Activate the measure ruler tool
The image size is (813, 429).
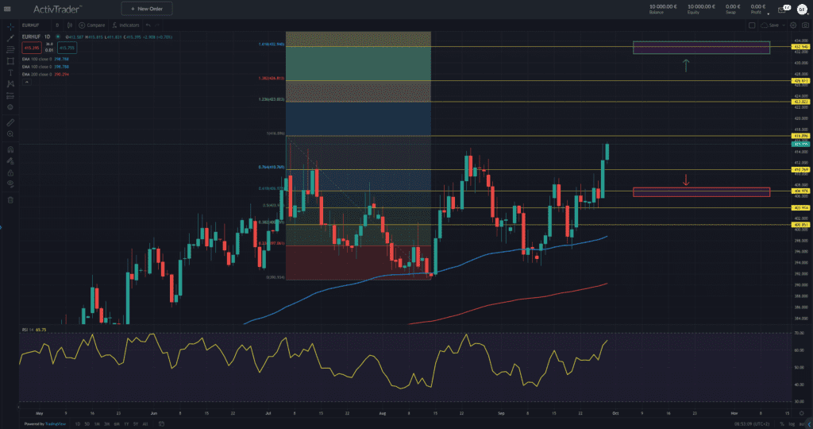tap(10, 123)
